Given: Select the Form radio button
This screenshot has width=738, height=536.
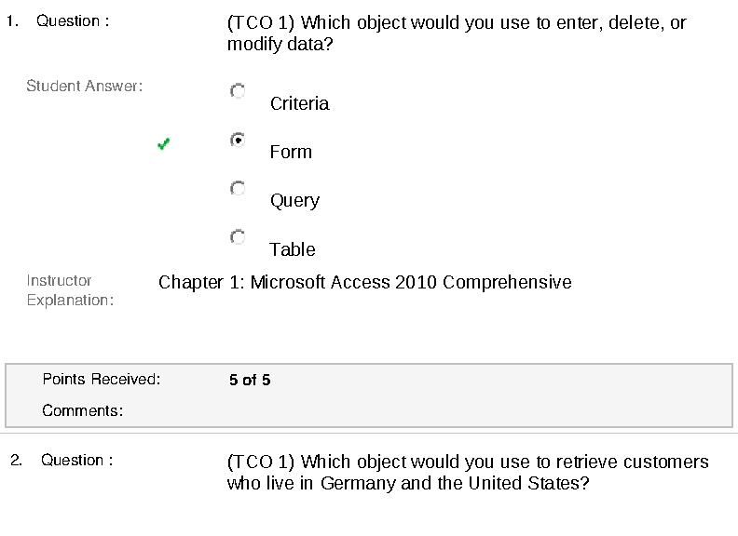Looking at the screenshot, I should [x=238, y=140].
